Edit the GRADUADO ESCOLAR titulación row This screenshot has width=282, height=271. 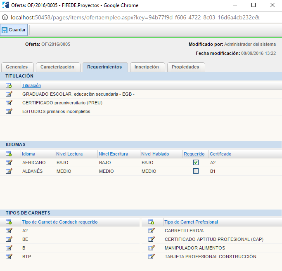coord(9,94)
